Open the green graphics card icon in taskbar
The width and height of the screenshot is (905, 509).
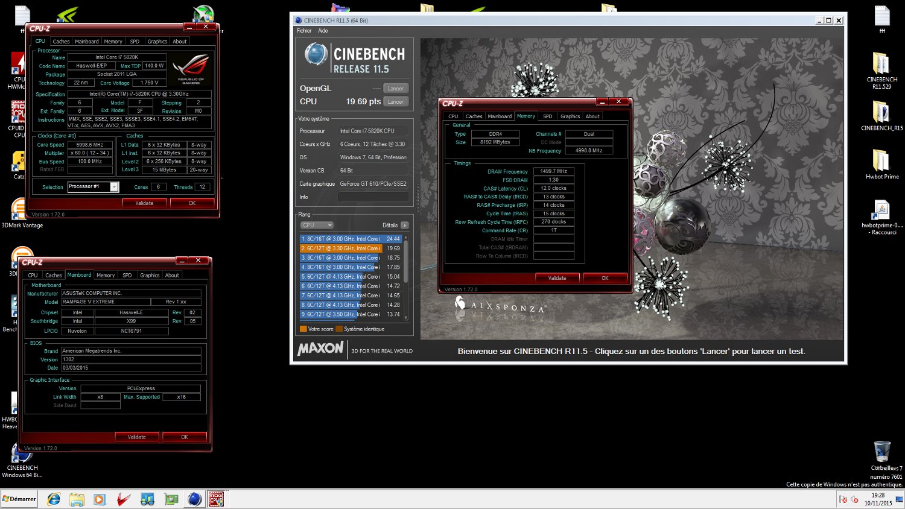click(171, 499)
